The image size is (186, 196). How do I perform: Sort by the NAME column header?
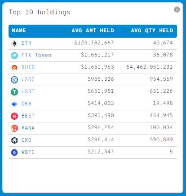point(19,30)
